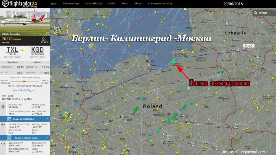Viewport: 276px width, 155px height.
Task: Click the airport pin at Warsaw
Action: click(x=189, y=124)
